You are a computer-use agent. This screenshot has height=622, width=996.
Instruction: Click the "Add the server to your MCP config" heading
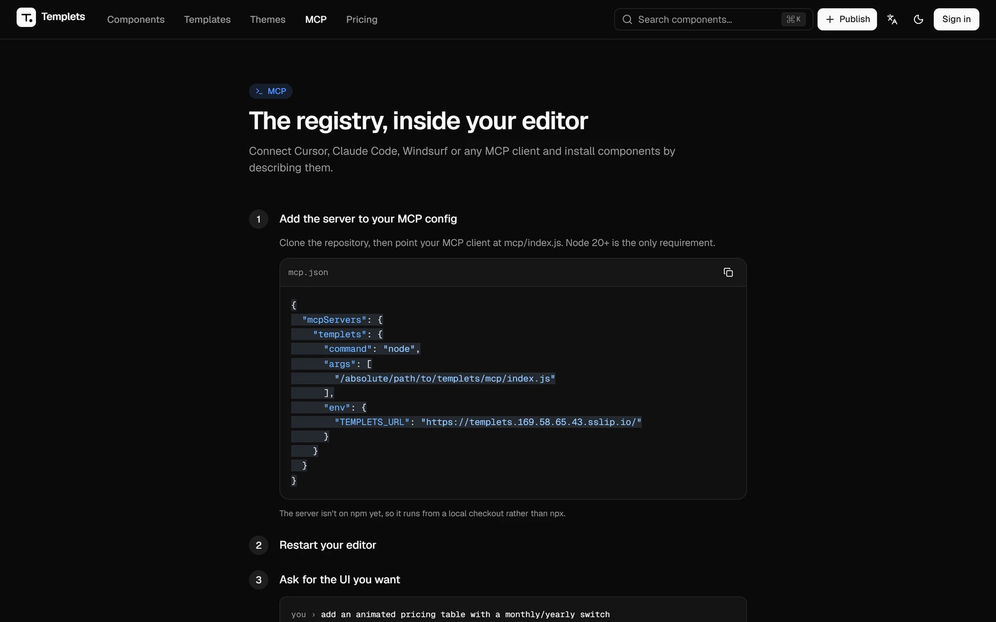[368, 219]
